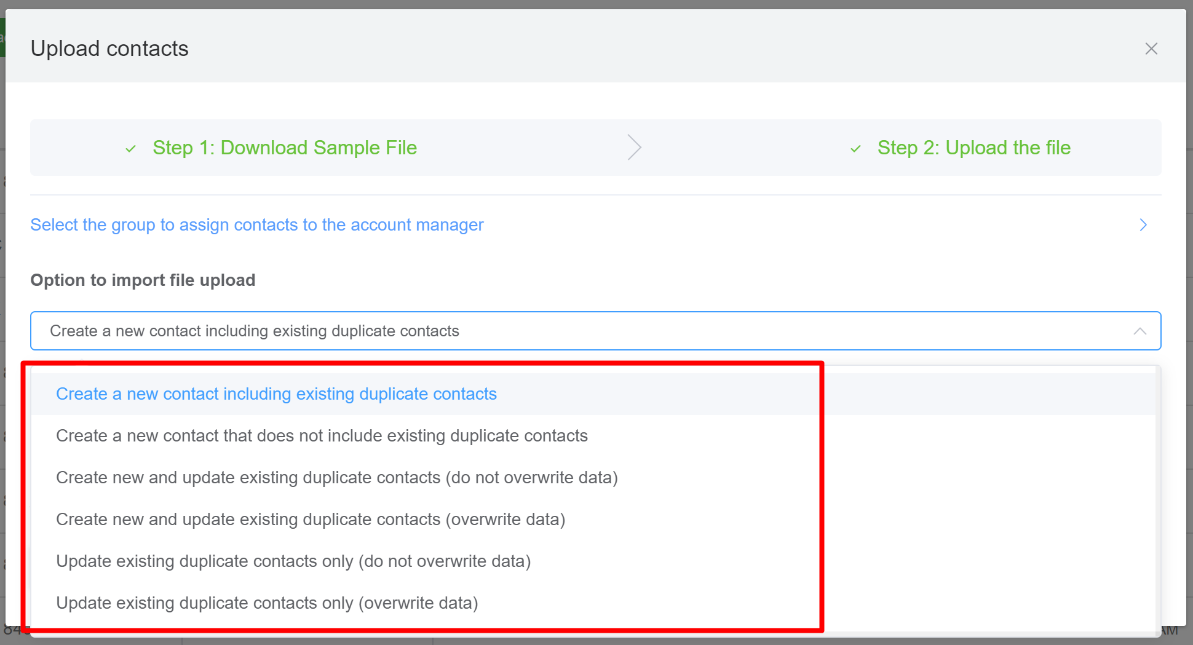
Task: Click the 'Option to import file upload' label
Action: click(143, 280)
